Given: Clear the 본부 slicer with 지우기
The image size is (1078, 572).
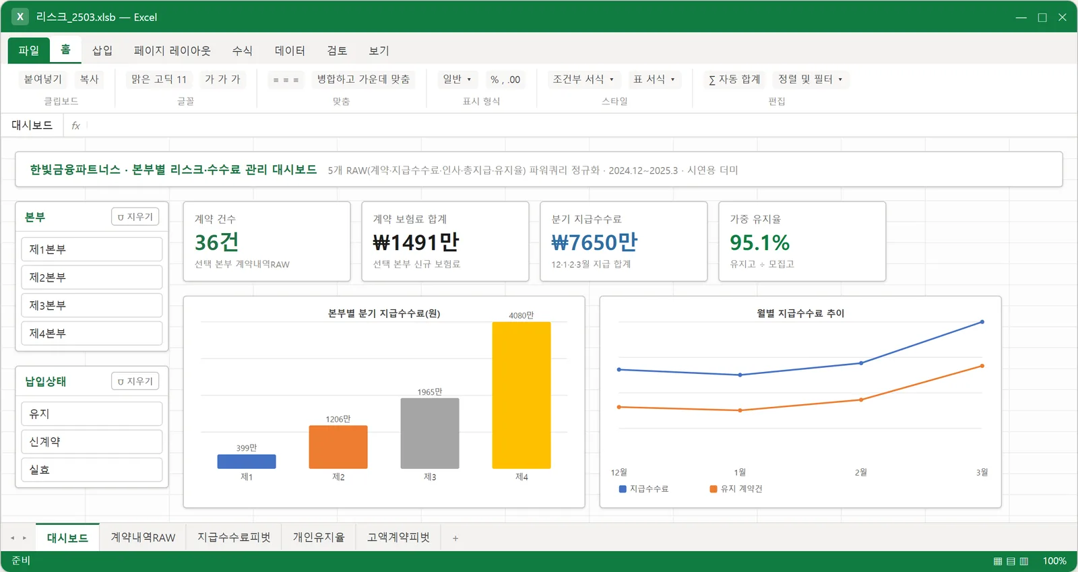Looking at the screenshot, I should (135, 217).
